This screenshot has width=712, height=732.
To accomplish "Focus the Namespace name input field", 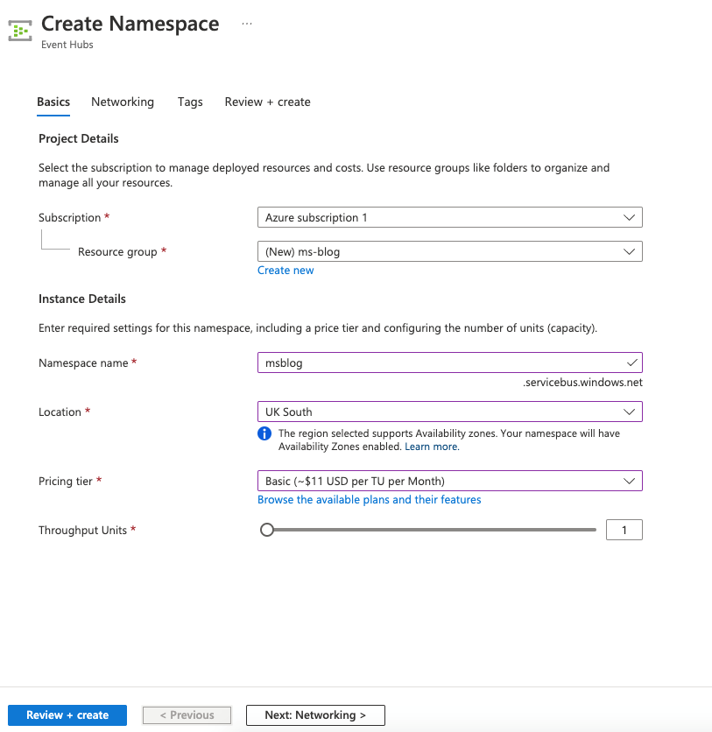I will 450,362.
